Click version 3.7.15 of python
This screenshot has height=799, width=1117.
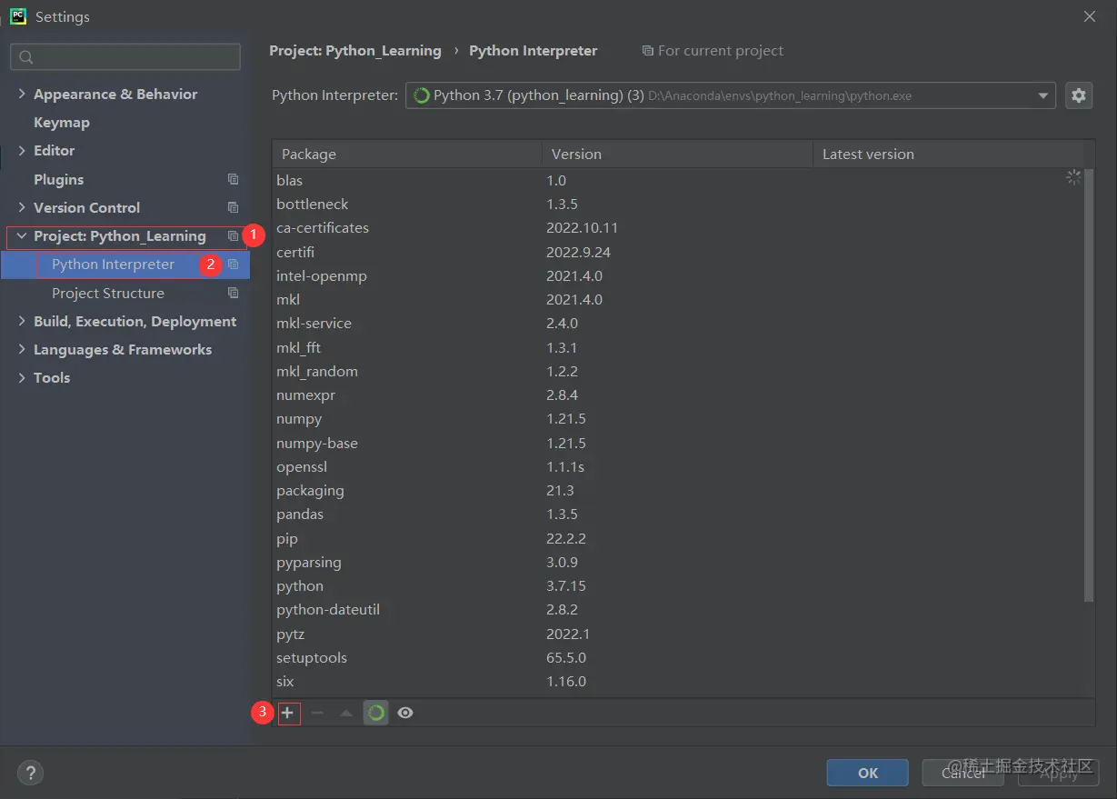coord(566,585)
